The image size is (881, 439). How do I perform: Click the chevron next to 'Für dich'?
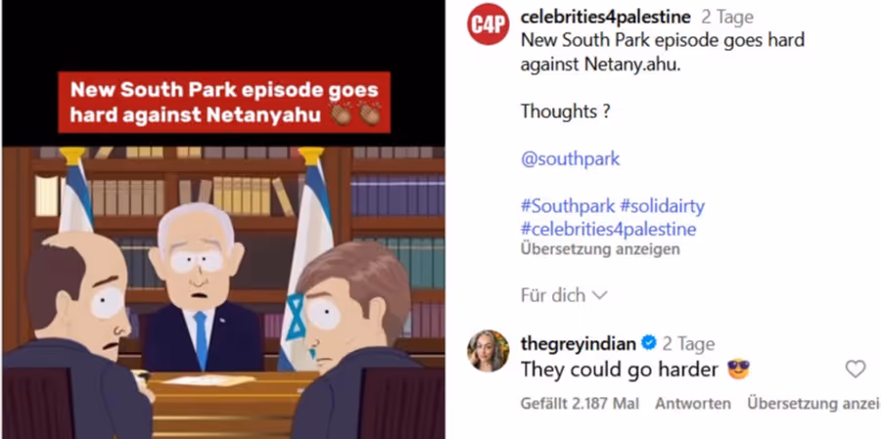coord(599,296)
